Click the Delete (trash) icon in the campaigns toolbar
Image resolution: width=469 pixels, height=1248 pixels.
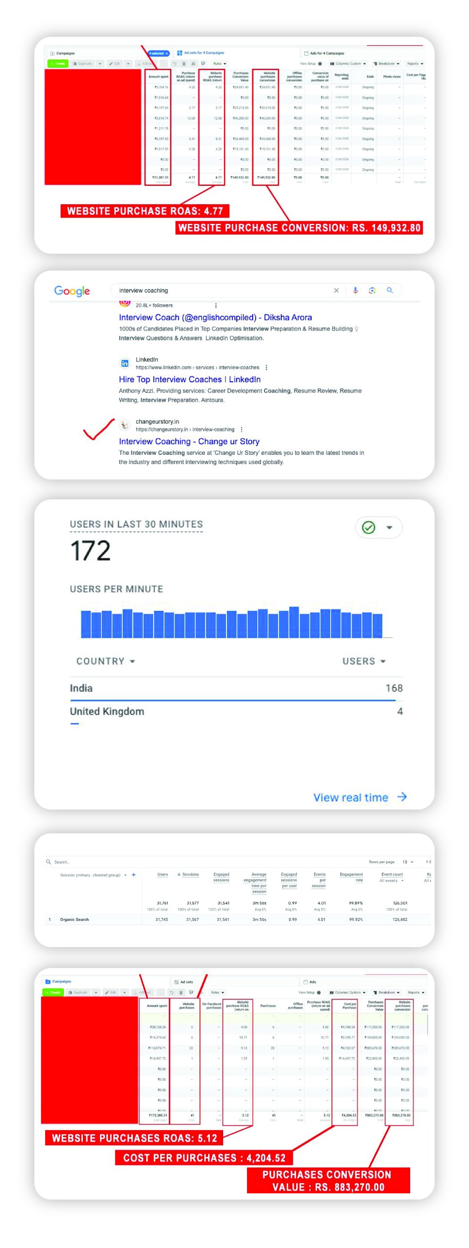(x=184, y=64)
